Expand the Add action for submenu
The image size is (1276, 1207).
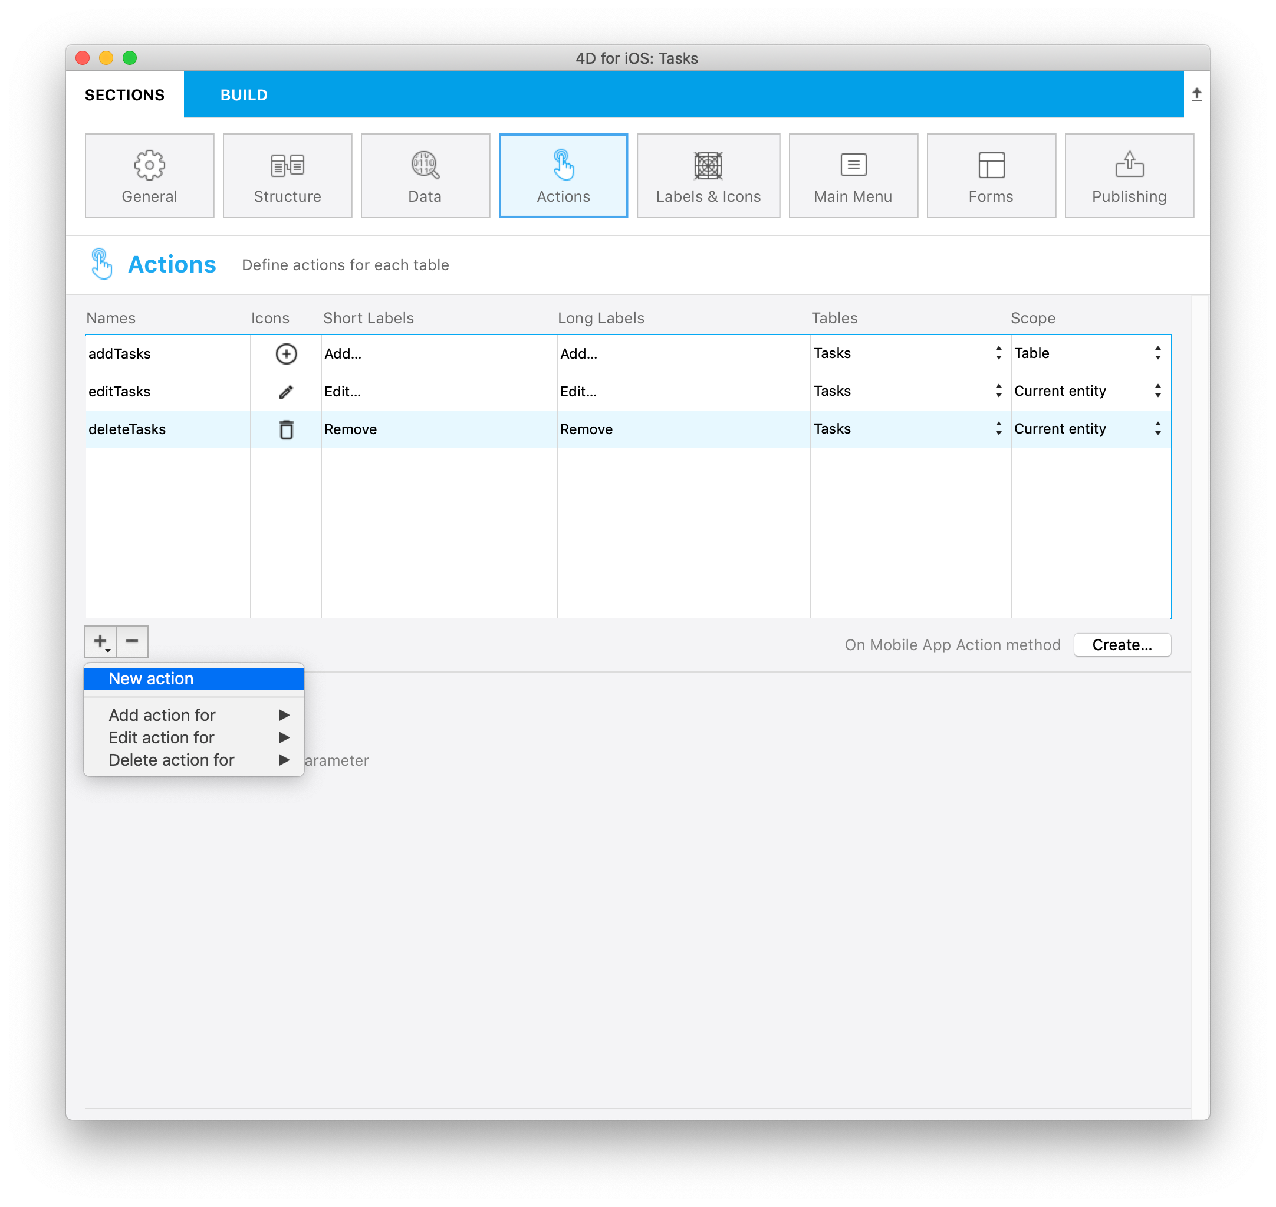coord(193,715)
